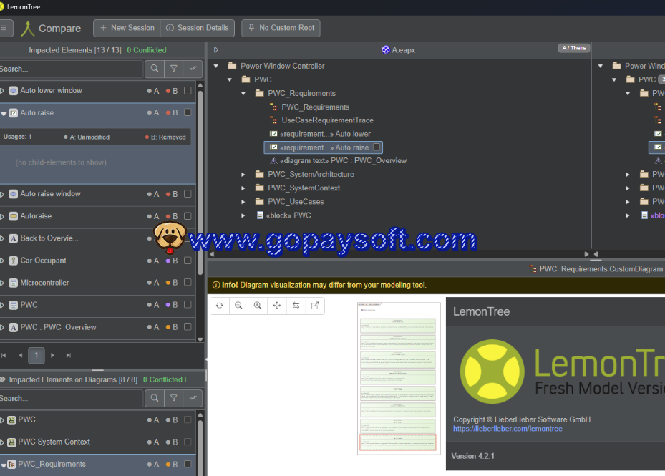Click the zoom in diagram icon
Image resolution: width=665 pixels, height=476 pixels.
(x=258, y=306)
